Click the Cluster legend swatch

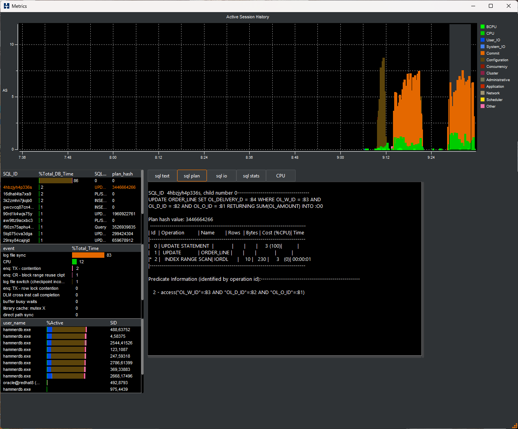[483, 73]
